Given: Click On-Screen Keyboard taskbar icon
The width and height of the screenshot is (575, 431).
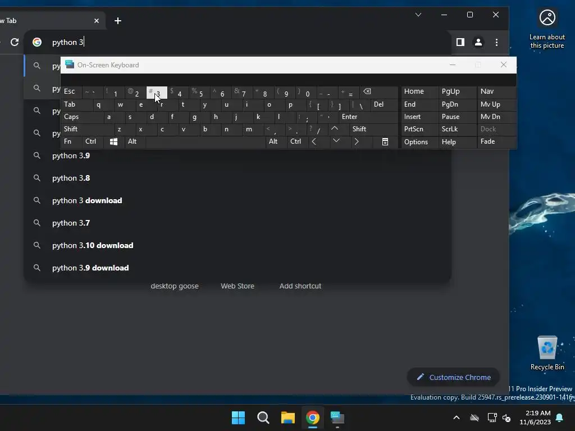Looking at the screenshot, I should [337, 418].
